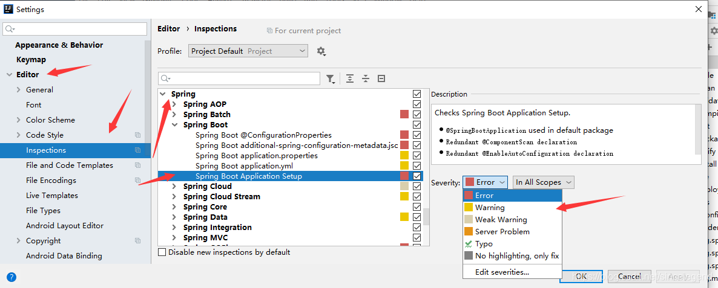Viewport: 718px width, 288px height.
Task: Toggle checkbox for Spring Batch
Action: coord(417,114)
